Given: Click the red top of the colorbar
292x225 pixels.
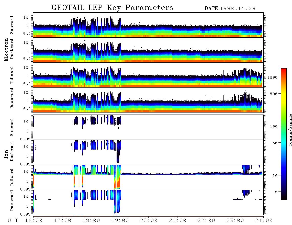Looking at the screenshot, I should [284, 70].
